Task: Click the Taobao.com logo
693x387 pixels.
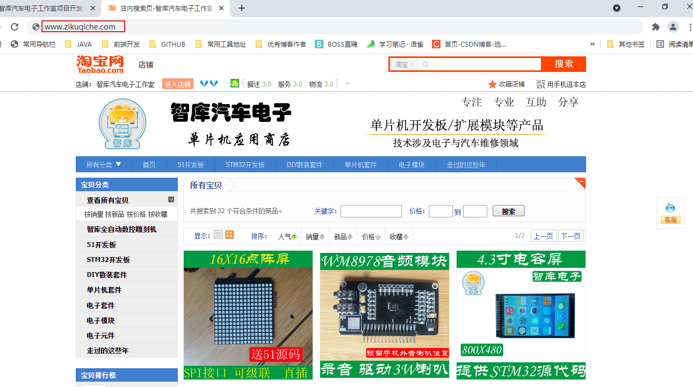Action: (100, 64)
